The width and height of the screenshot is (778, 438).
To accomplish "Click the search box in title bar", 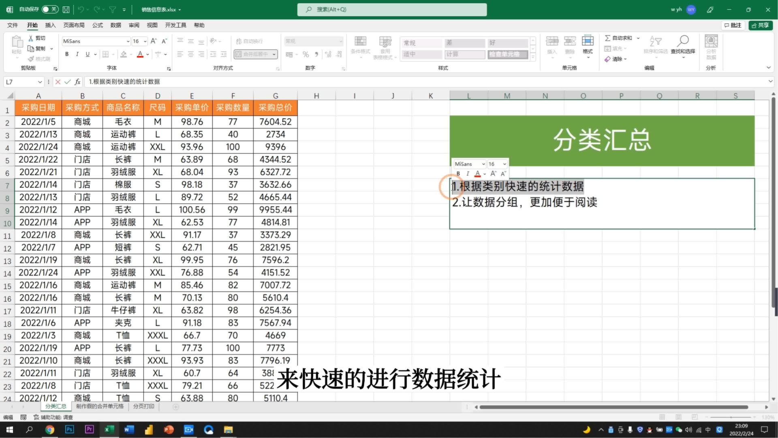I will coord(391,9).
